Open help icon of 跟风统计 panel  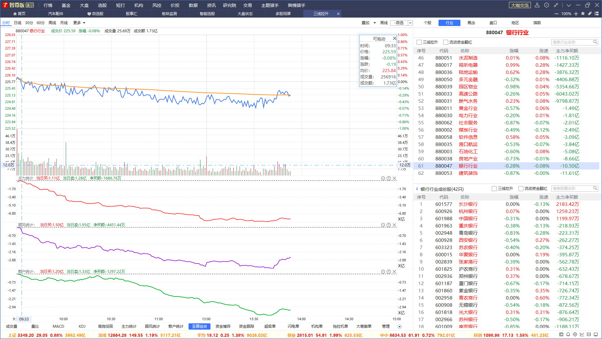pos(389,225)
